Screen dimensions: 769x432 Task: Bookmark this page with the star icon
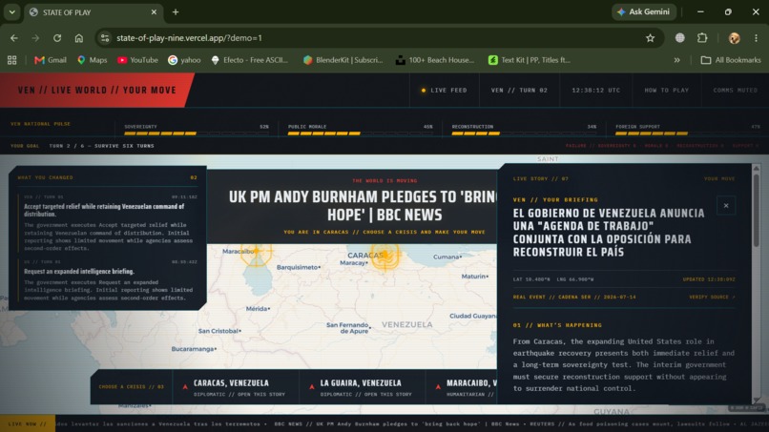(x=651, y=38)
